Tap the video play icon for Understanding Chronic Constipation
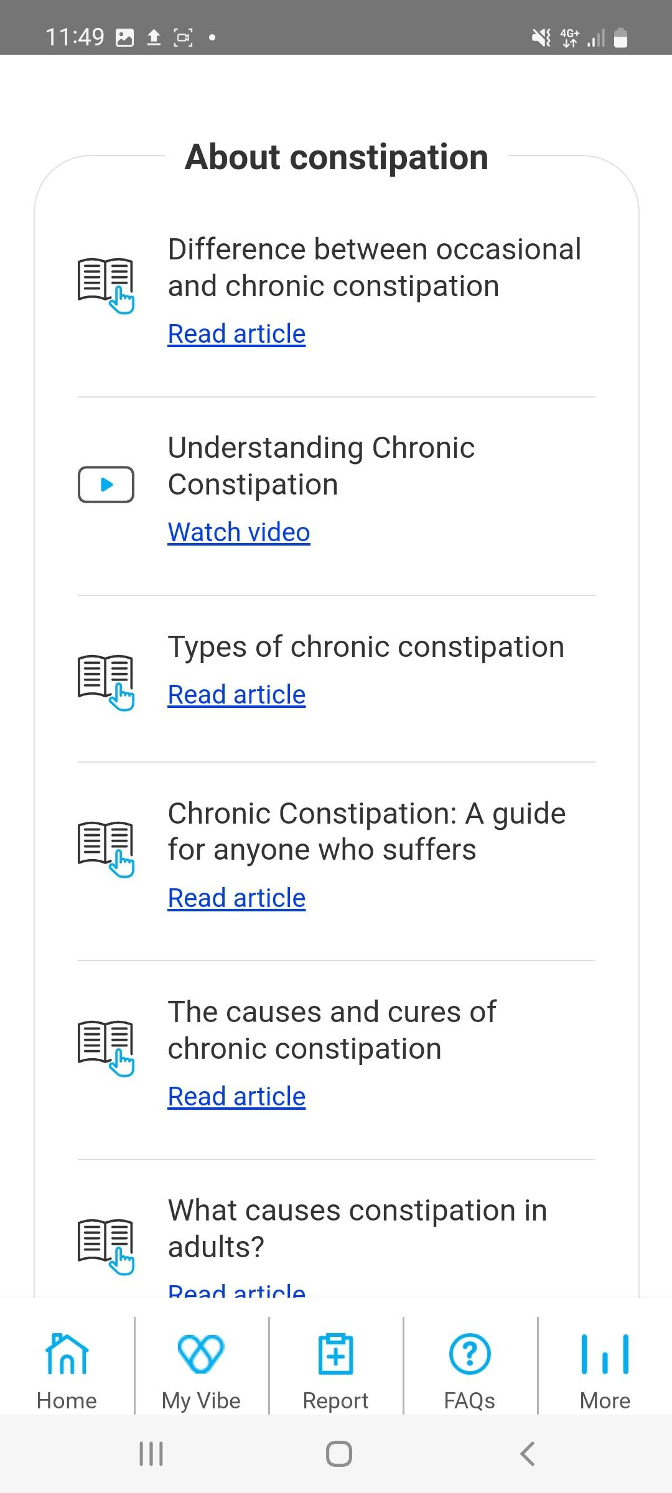 coord(106,484)
